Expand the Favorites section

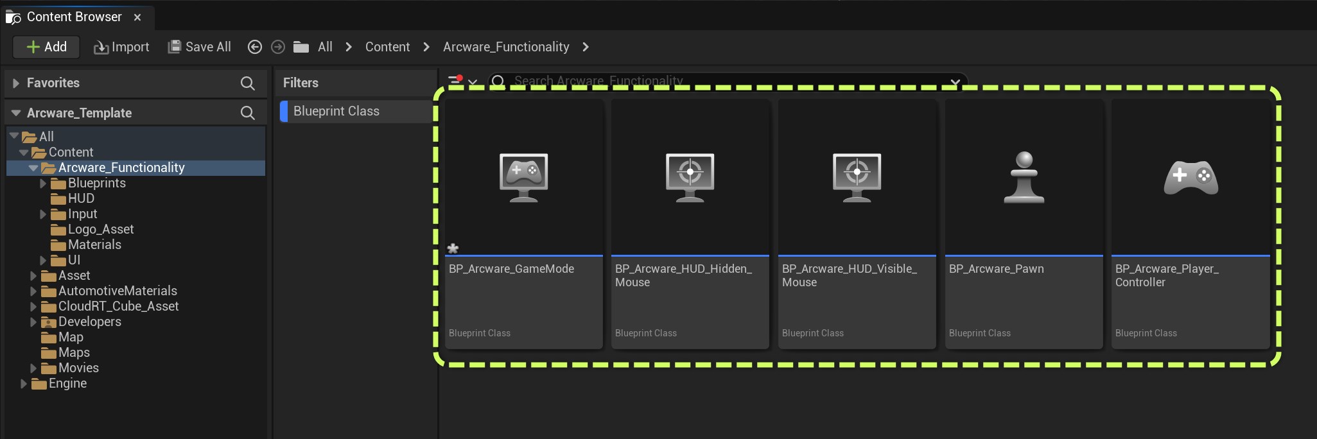tap(16, 83)
